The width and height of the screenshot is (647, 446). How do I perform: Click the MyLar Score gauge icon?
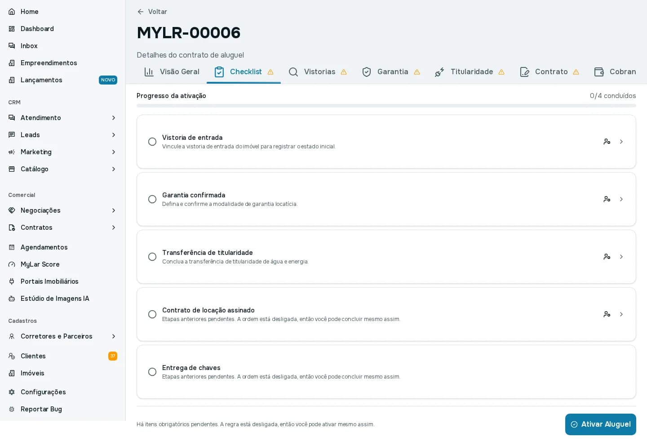click(x=12, y=264)
